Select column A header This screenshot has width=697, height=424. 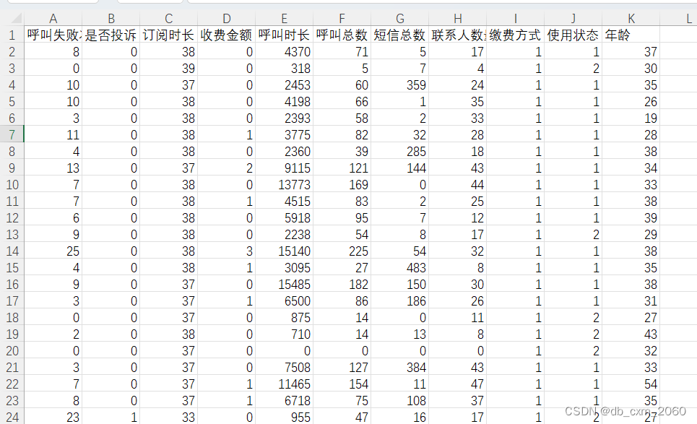coord(53,19)
